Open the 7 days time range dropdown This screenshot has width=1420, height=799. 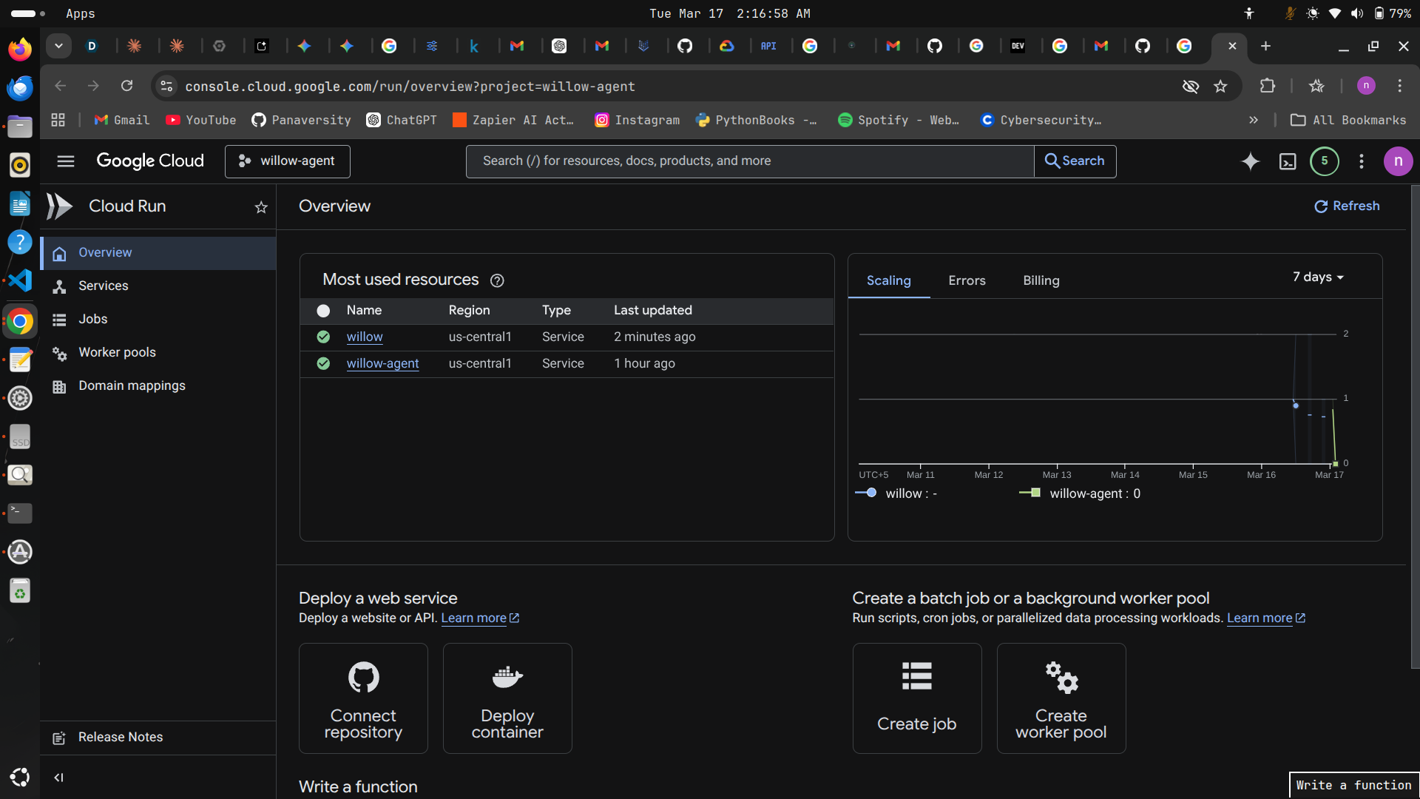(1318, 277)
